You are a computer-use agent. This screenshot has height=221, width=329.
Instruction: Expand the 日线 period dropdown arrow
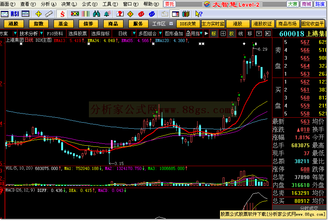(134, 33)
